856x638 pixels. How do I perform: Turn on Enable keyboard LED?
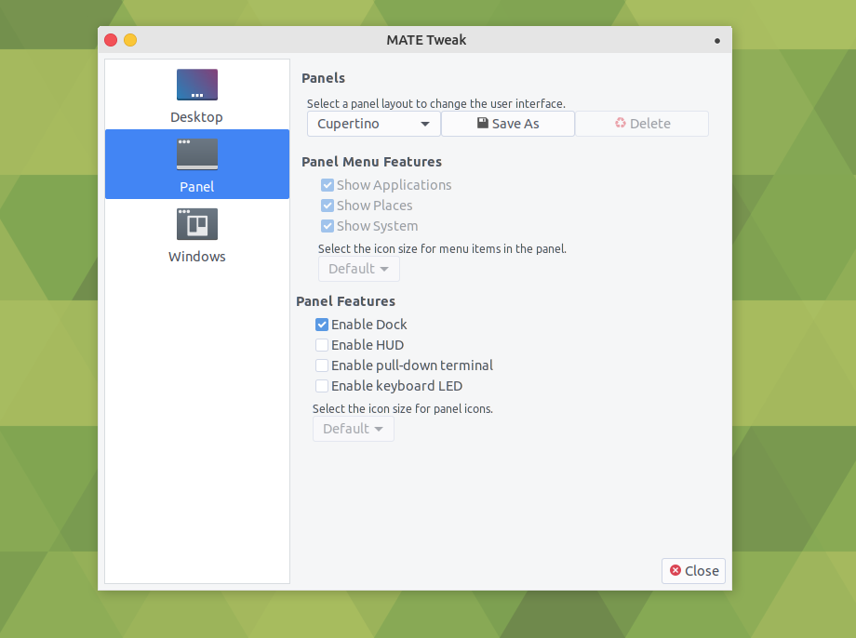coord(322,386)
